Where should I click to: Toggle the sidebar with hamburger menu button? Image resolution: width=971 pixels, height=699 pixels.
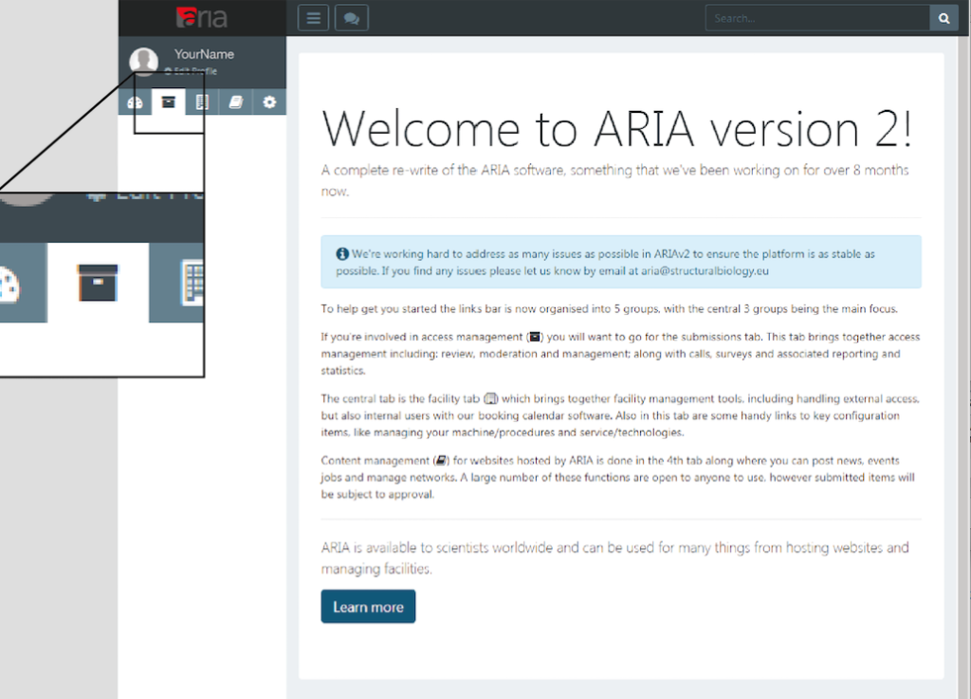pos(314,18)
